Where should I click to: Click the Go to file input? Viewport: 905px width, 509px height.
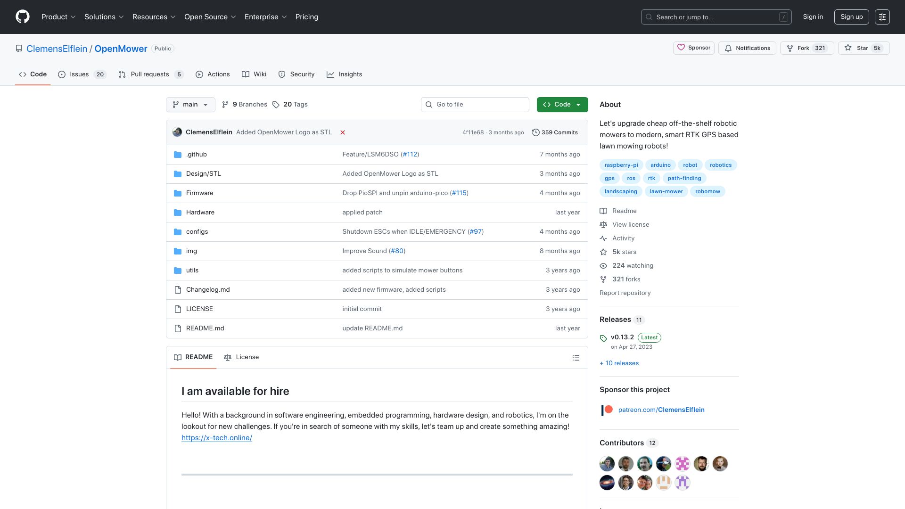(475, 105)
